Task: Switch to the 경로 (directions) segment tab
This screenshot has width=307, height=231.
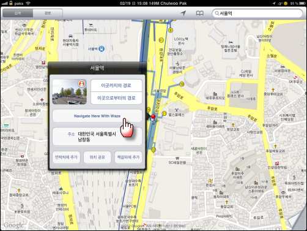Action: (48, 13)
